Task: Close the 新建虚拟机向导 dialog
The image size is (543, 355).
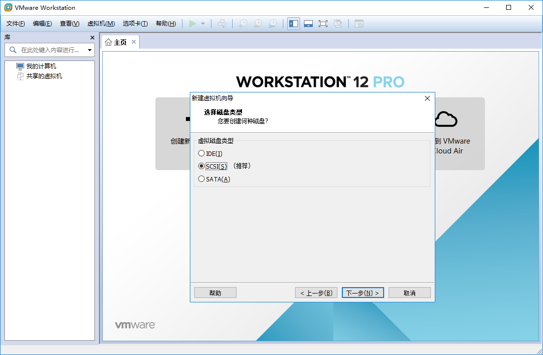Action: point(427,98)
